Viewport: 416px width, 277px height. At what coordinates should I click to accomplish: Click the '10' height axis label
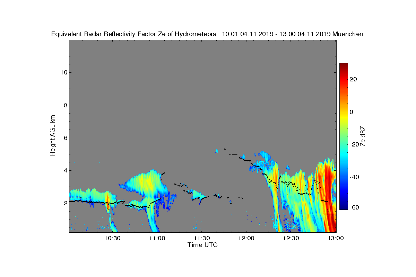tap(63, 72)
